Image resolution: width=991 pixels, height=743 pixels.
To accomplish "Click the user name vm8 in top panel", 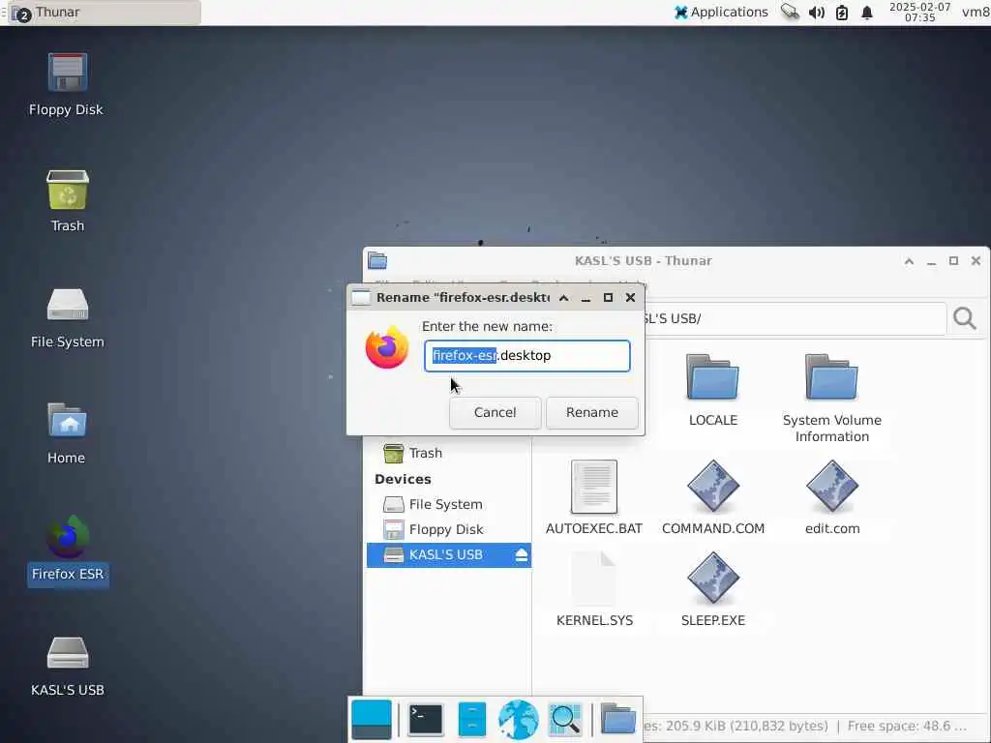I will click(x=976, y=12).
